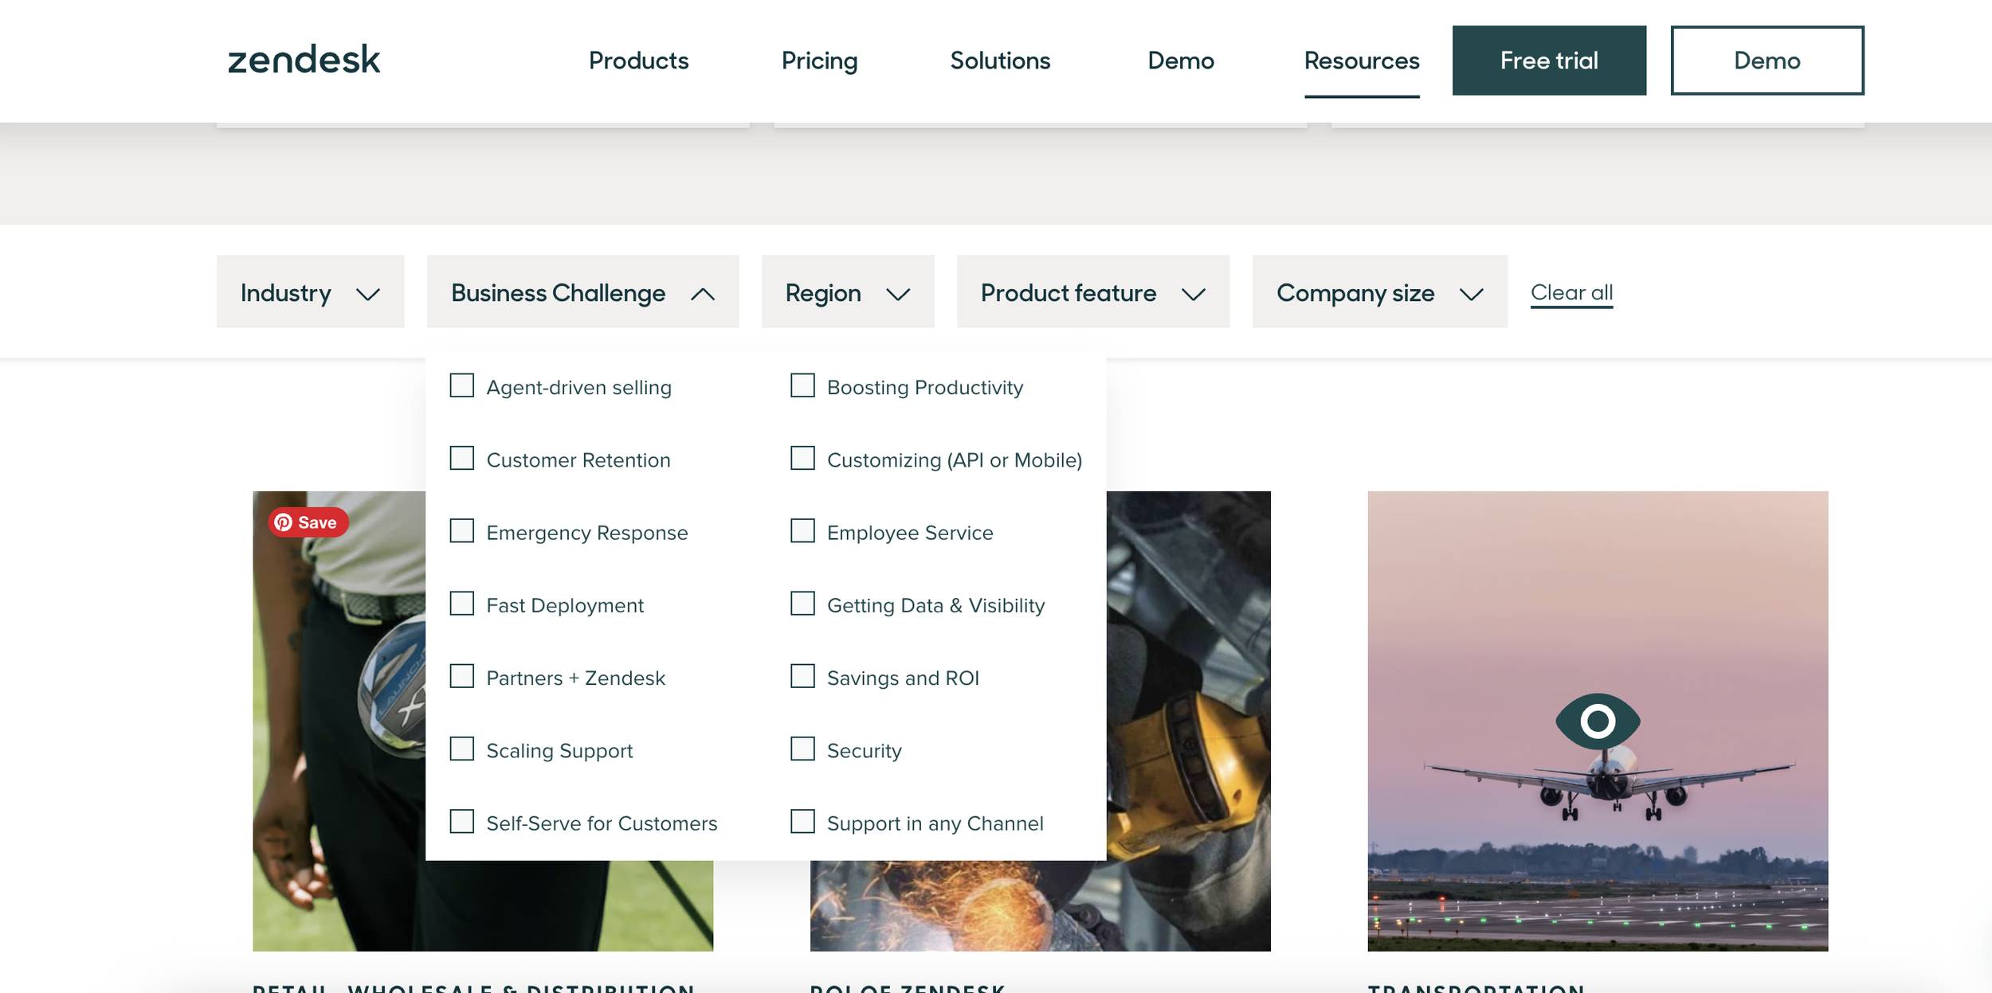Open the airplane transportation story thumbnail
The width and height of the screenshot is (1992, 993).
(x=1598, y=721)
